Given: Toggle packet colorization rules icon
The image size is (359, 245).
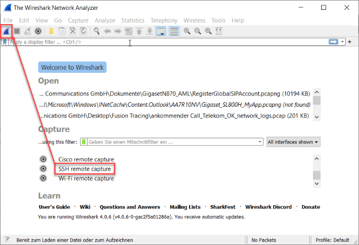Looking at the screenshot, I should tap(174, 31).
